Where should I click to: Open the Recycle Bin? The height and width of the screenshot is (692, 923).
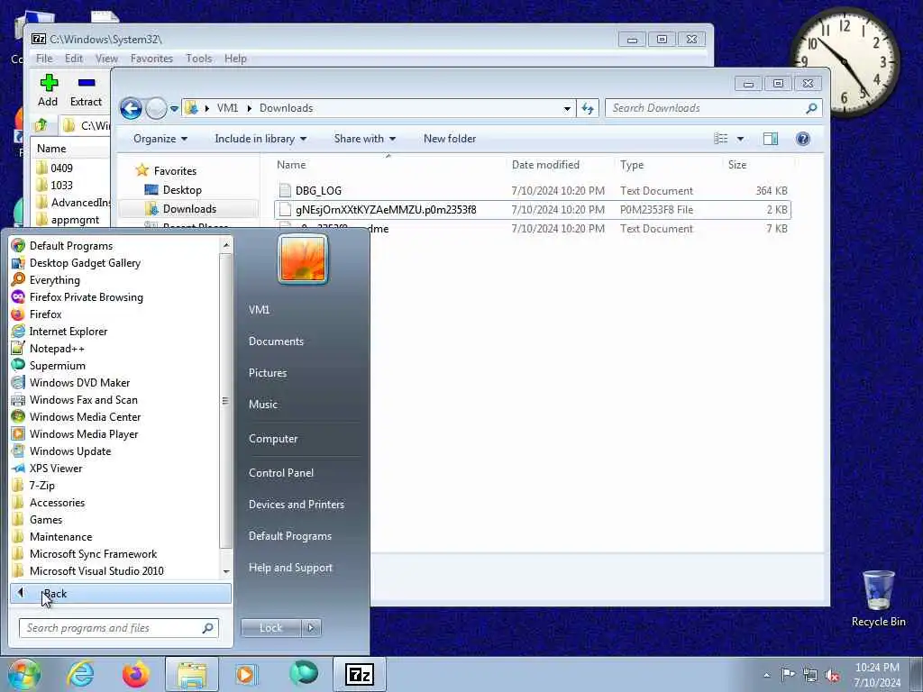click(x=878, y=598)
